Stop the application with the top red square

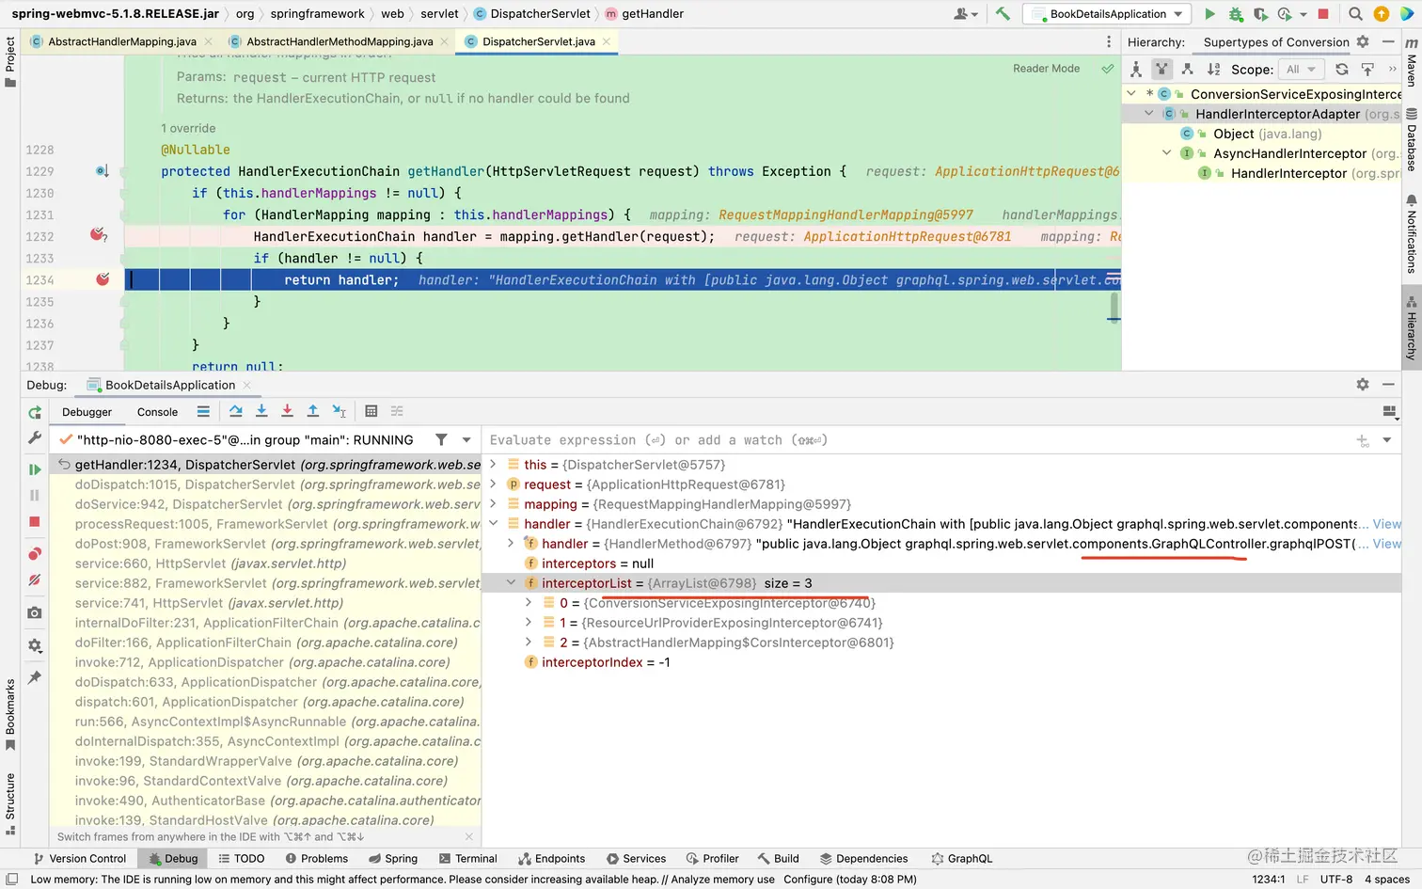pyautogui.click(x=1323, y=14)
